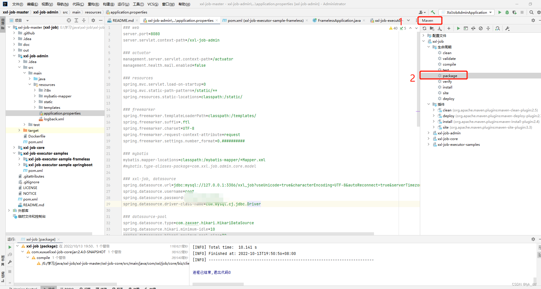
Task: Collapse all in Project panel
Action: pyautogui.click(x=84, y=20)
